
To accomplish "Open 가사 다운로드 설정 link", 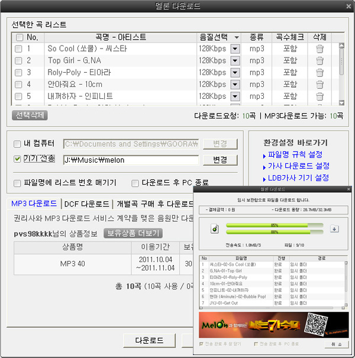I will pyautogui.click(x=298, y=166).
